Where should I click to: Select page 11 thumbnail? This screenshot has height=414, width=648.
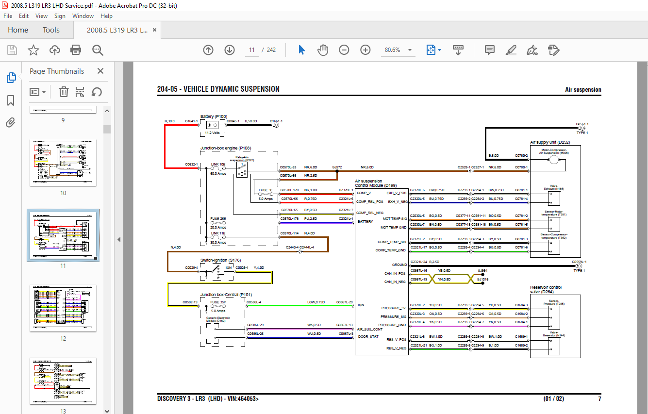pos(63,235)
